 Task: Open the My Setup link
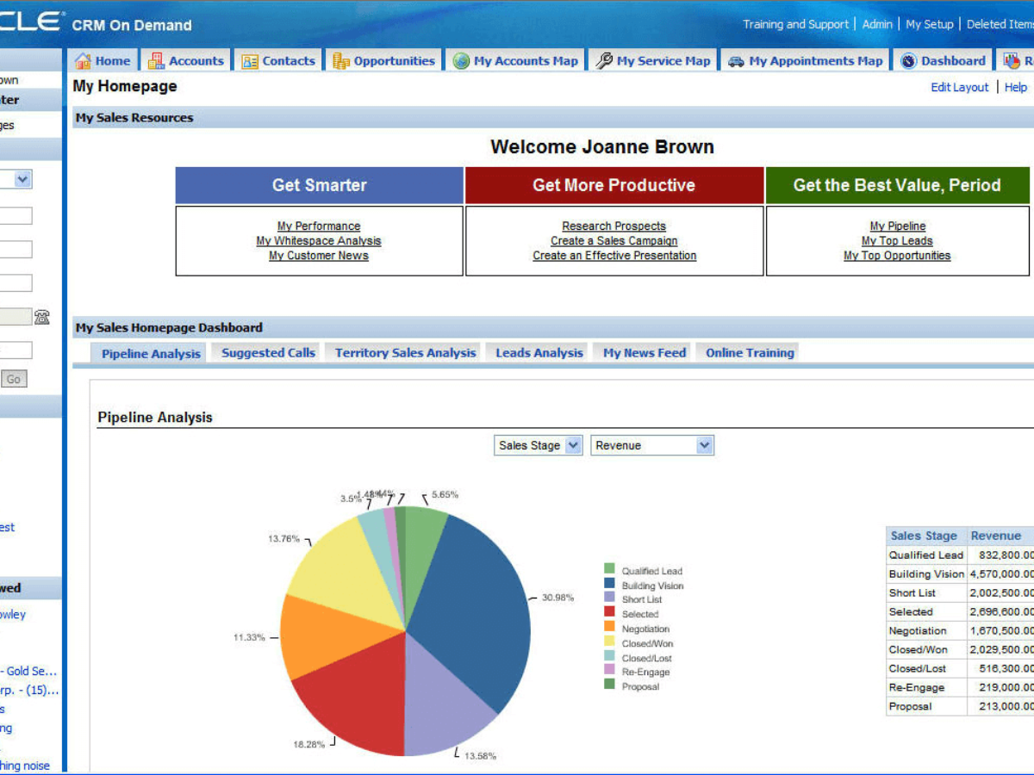(x=930, y=24)
